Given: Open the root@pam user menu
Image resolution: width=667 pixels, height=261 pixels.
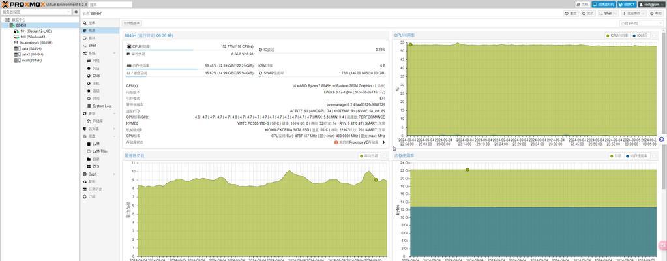Looking at the screenshot, I should [652, 5].
